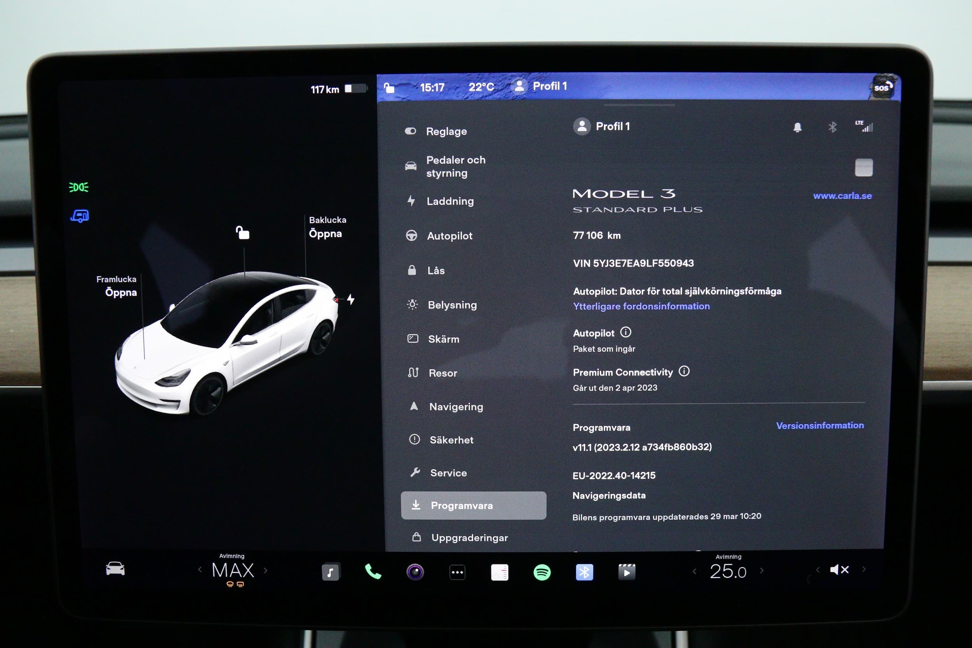Open the green phone app
Image resolution: width=972 pixels, height=648 pixels.
[373, 571]
